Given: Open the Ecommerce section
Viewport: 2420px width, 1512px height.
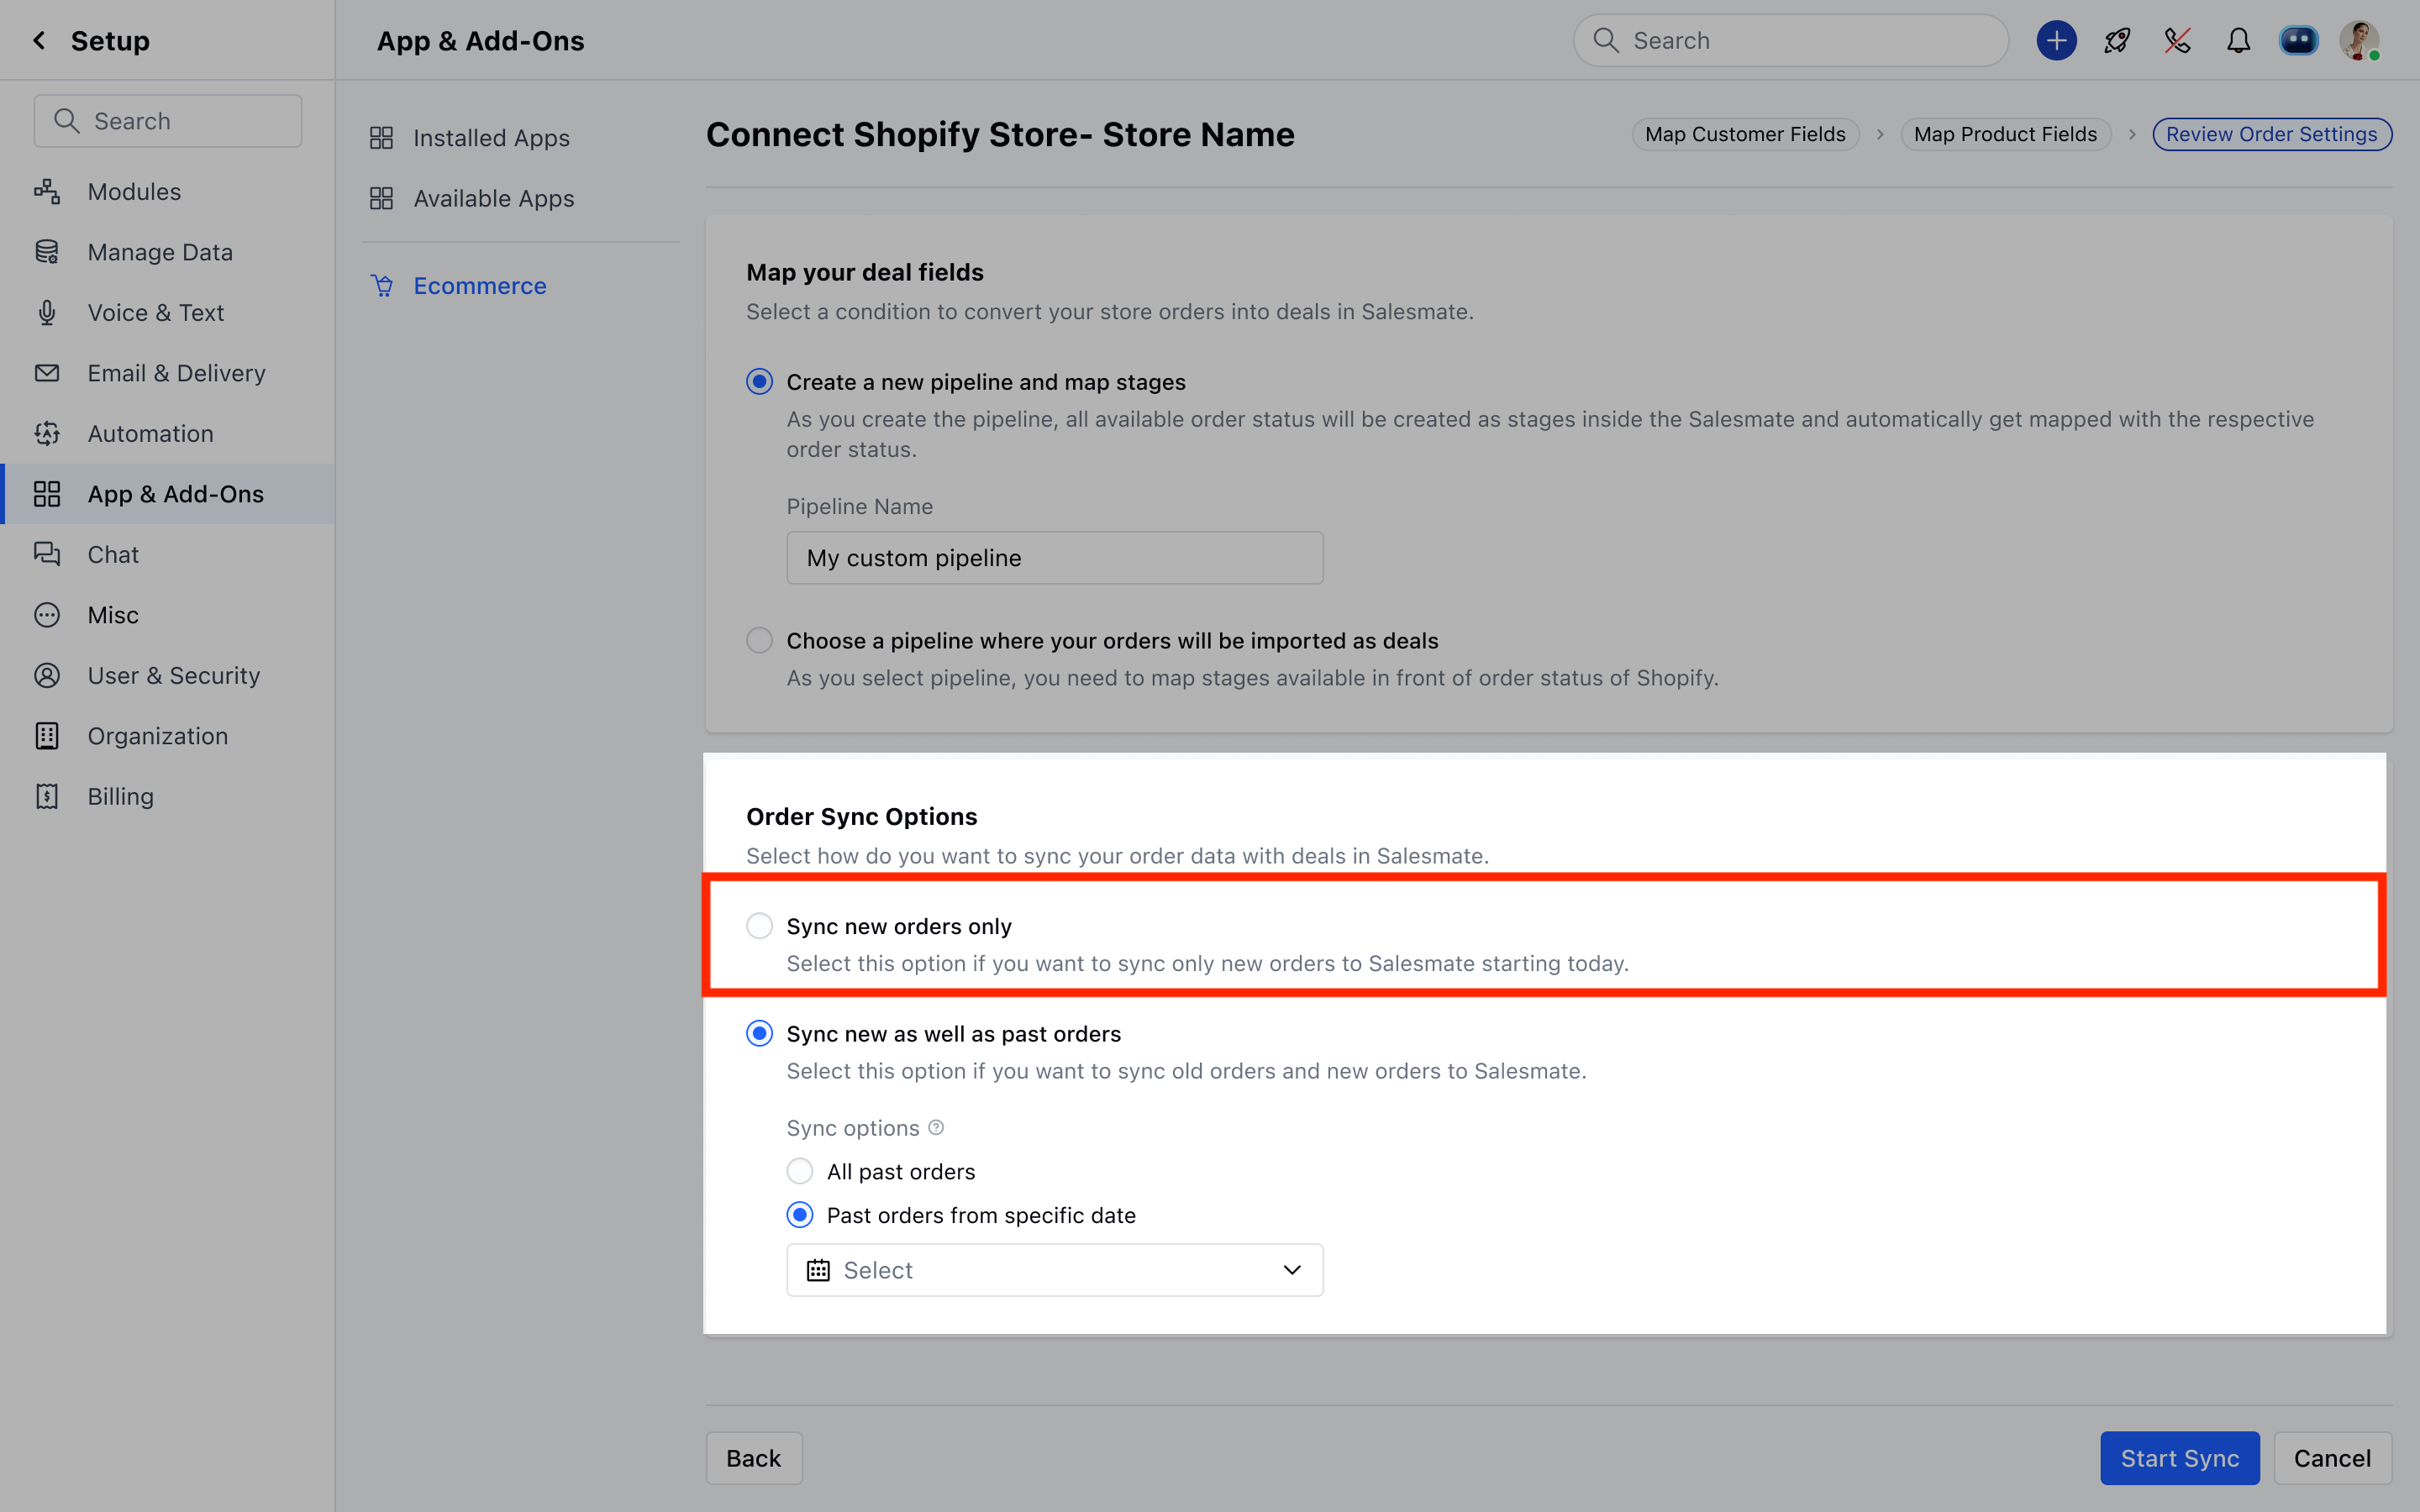Looking at the screenshot, I should (x=480, y=286).
